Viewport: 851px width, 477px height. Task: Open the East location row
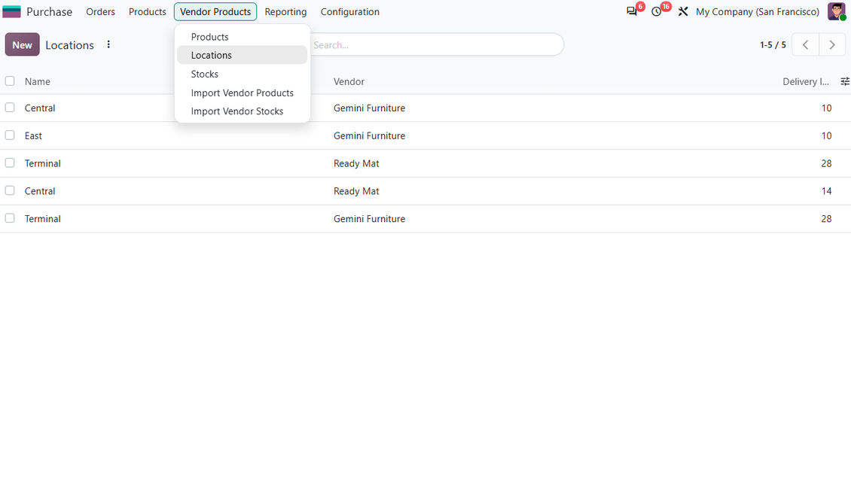425,135
